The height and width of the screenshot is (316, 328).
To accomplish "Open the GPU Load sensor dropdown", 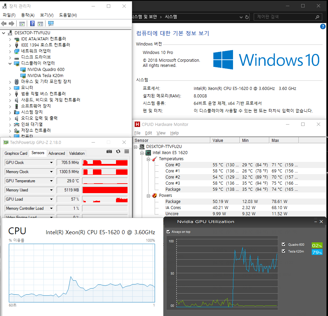I will [51, 199].
